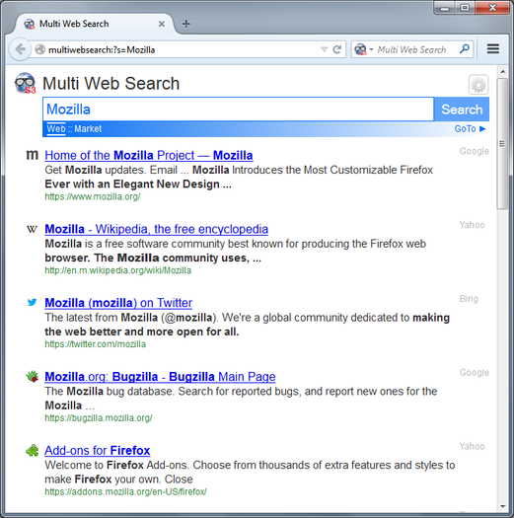Switch to the Market search category
The width and height of the screenshot is (514, 518).
(x=88, y=129)
